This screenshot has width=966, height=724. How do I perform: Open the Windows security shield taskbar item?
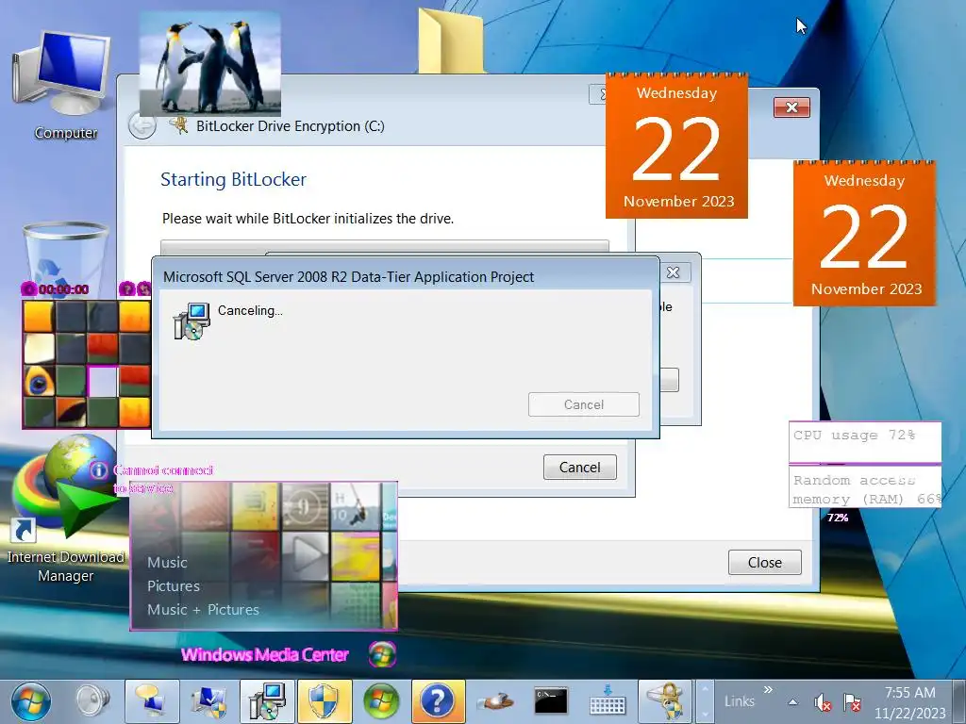(325, 701)
